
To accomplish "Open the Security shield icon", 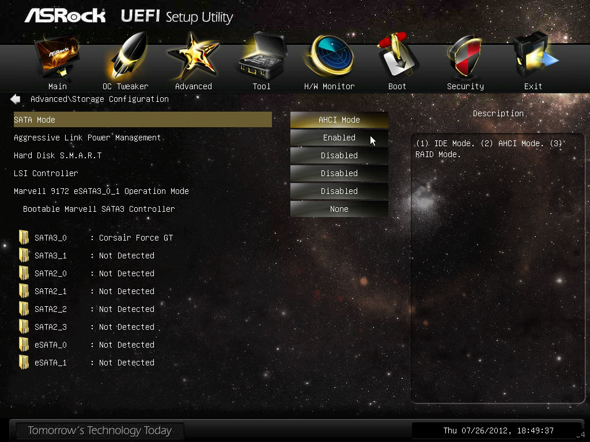I will [465, 56].
